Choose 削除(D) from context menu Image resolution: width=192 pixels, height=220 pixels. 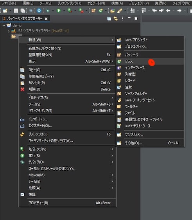coord(67,89)
